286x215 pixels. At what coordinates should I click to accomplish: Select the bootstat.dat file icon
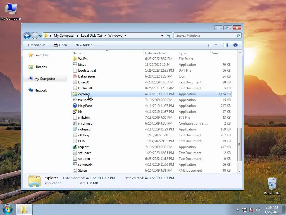click(x=75, y=70)
